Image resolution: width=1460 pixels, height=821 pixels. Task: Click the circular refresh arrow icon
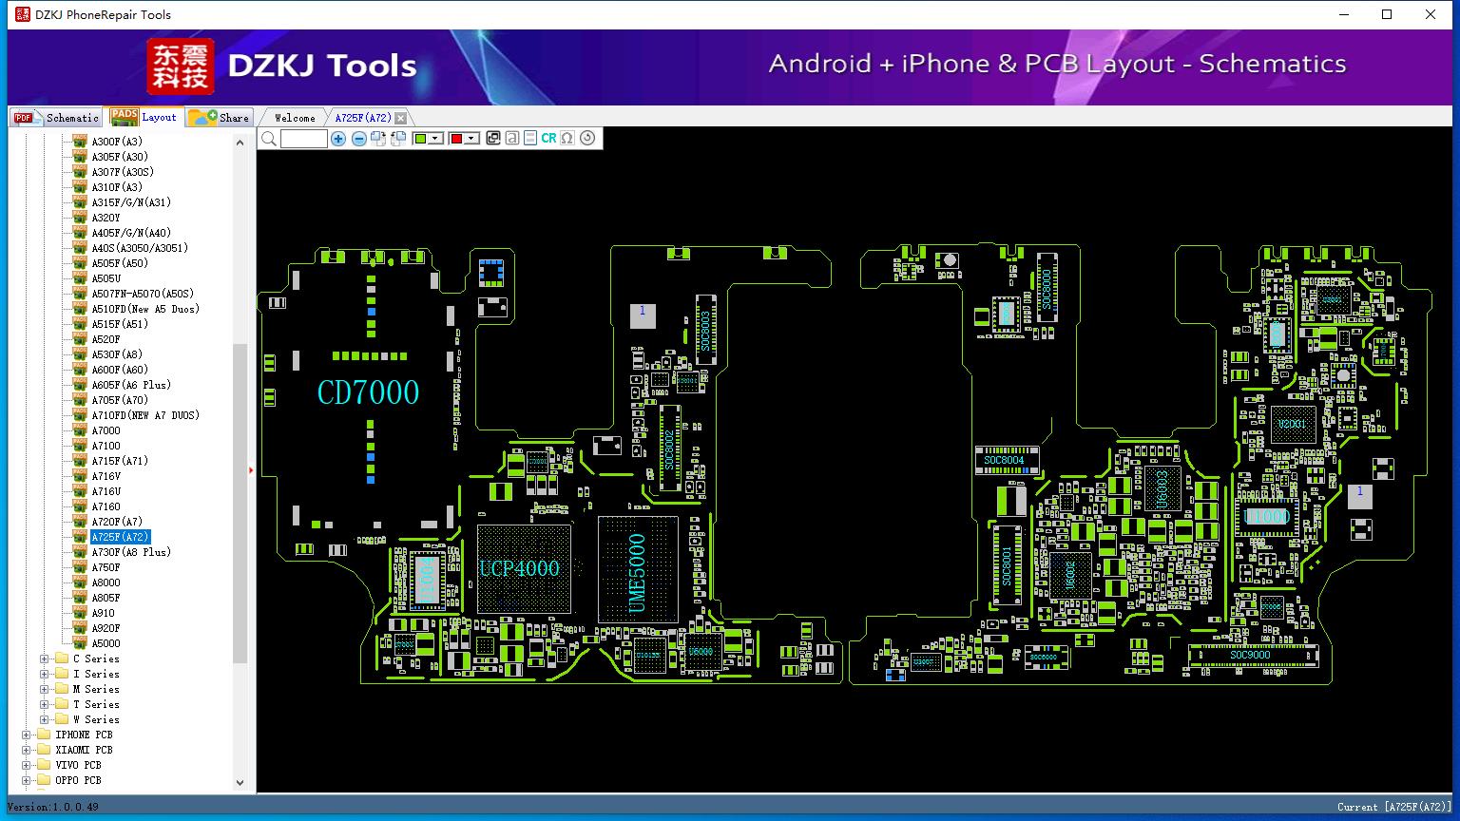[x=587, y=138]
